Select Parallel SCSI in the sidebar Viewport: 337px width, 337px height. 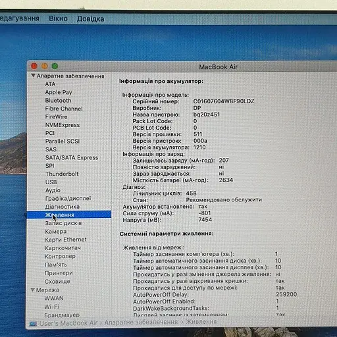click(x=63, y=142)
